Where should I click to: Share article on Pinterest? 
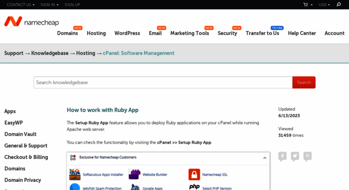pos(307,156)
